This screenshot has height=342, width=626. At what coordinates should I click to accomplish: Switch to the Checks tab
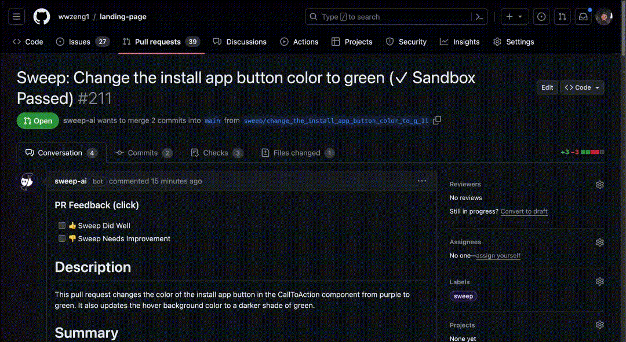[217, 153]
